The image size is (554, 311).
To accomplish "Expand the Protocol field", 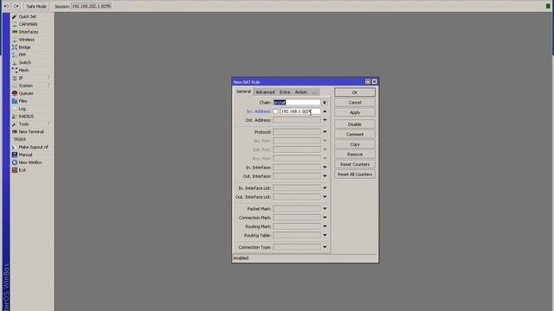I will coord(325,132).
